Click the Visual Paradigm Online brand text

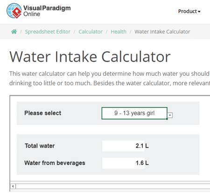click(x=47, y=11)
